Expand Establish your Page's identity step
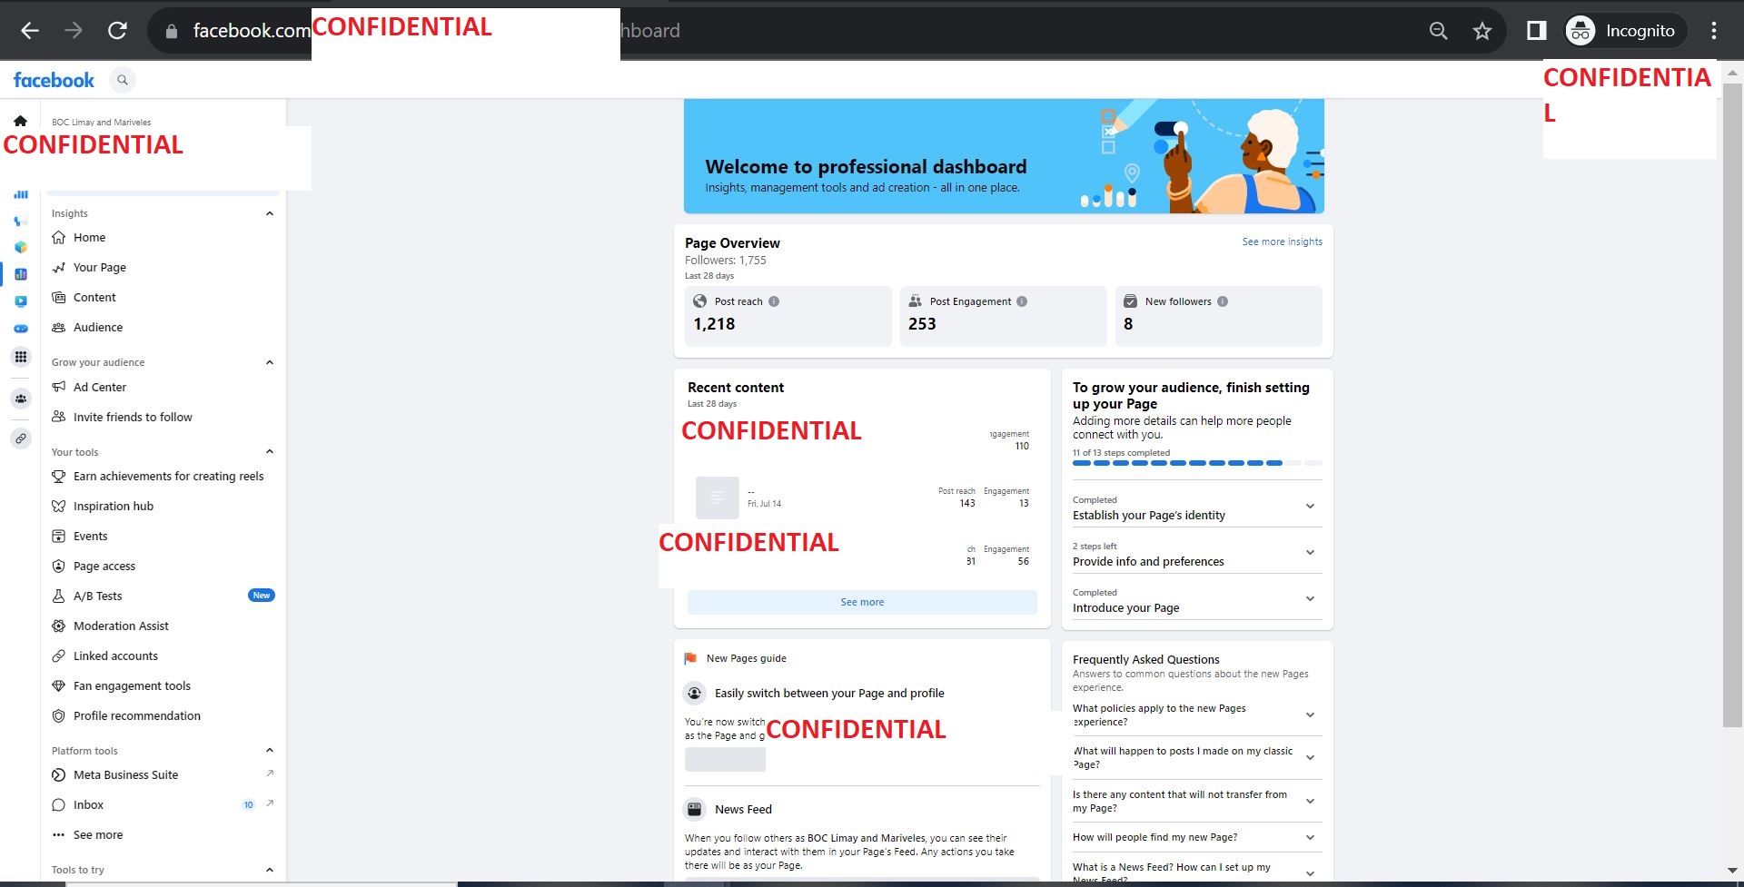This screenshot has width=1744, height=887. 1310,507
